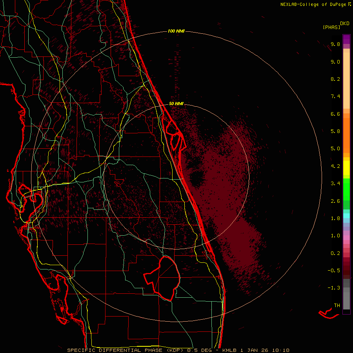Click the TH threshold label on the legend
The image size is (353, 353).
pyautogui.click(x=337, y=306)
